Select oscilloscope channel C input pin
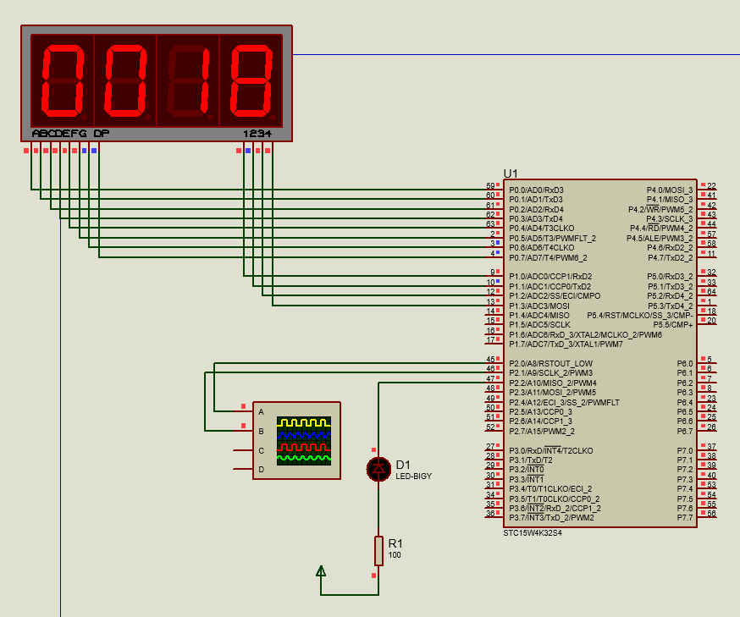The height and width of the screenshot is (617, 740). point(245,450)
